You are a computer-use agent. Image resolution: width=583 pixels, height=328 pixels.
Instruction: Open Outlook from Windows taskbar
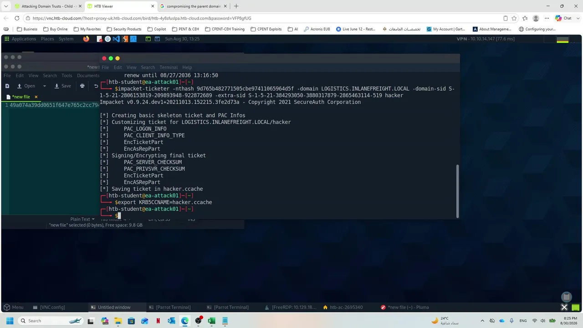point(171,321)
